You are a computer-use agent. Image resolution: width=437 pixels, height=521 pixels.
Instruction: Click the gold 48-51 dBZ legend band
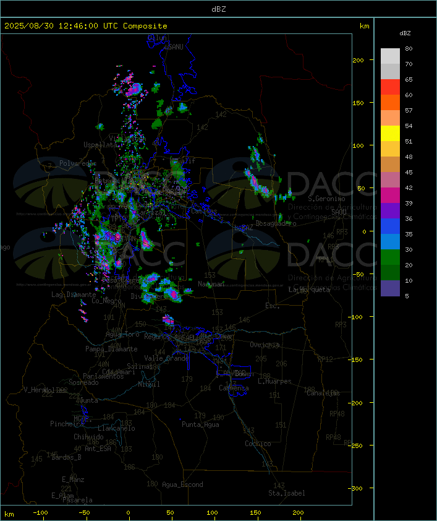point(390,149)
